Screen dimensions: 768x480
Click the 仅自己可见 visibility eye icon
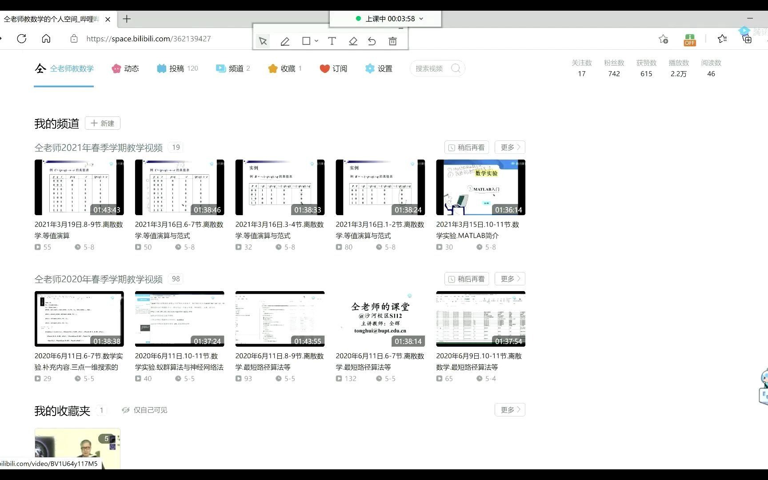(x=126, y=410)
